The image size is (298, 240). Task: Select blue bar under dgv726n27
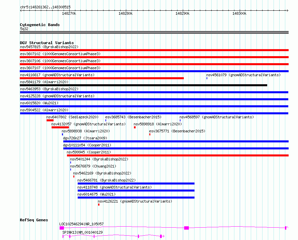coord(176,141)
